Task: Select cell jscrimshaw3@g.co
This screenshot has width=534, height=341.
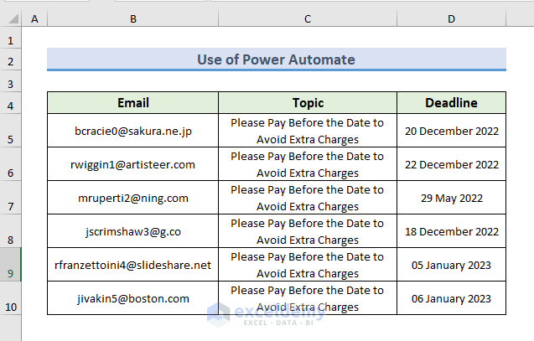Action: [x=132, y=230]
